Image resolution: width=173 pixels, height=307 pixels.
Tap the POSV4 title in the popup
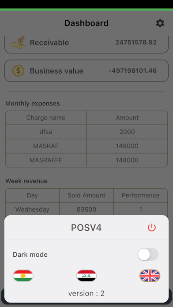pos(86,228)
